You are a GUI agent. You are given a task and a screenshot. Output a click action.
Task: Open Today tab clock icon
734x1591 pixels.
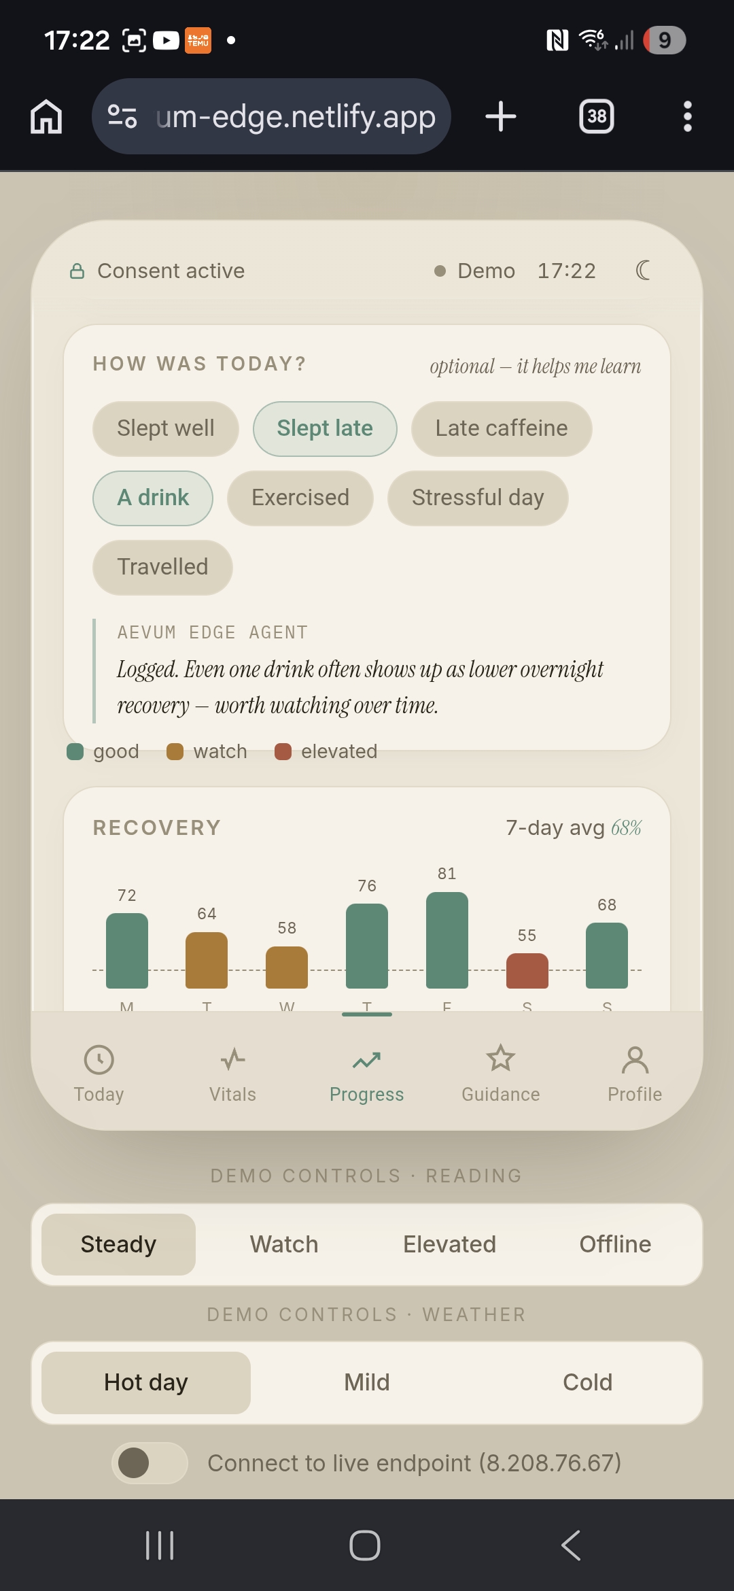tap(99, 1059)
